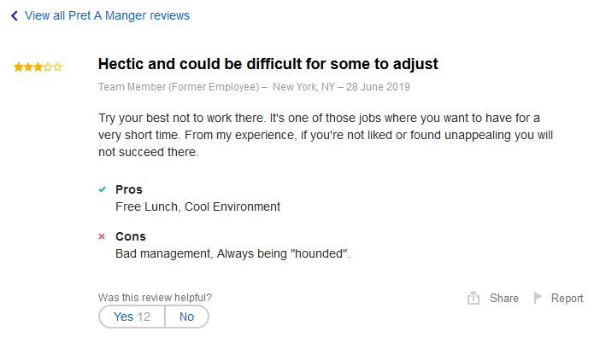Click the 'Team Member (Former Employee)' text
Screen dimensions: 594x343
point(178,87)
